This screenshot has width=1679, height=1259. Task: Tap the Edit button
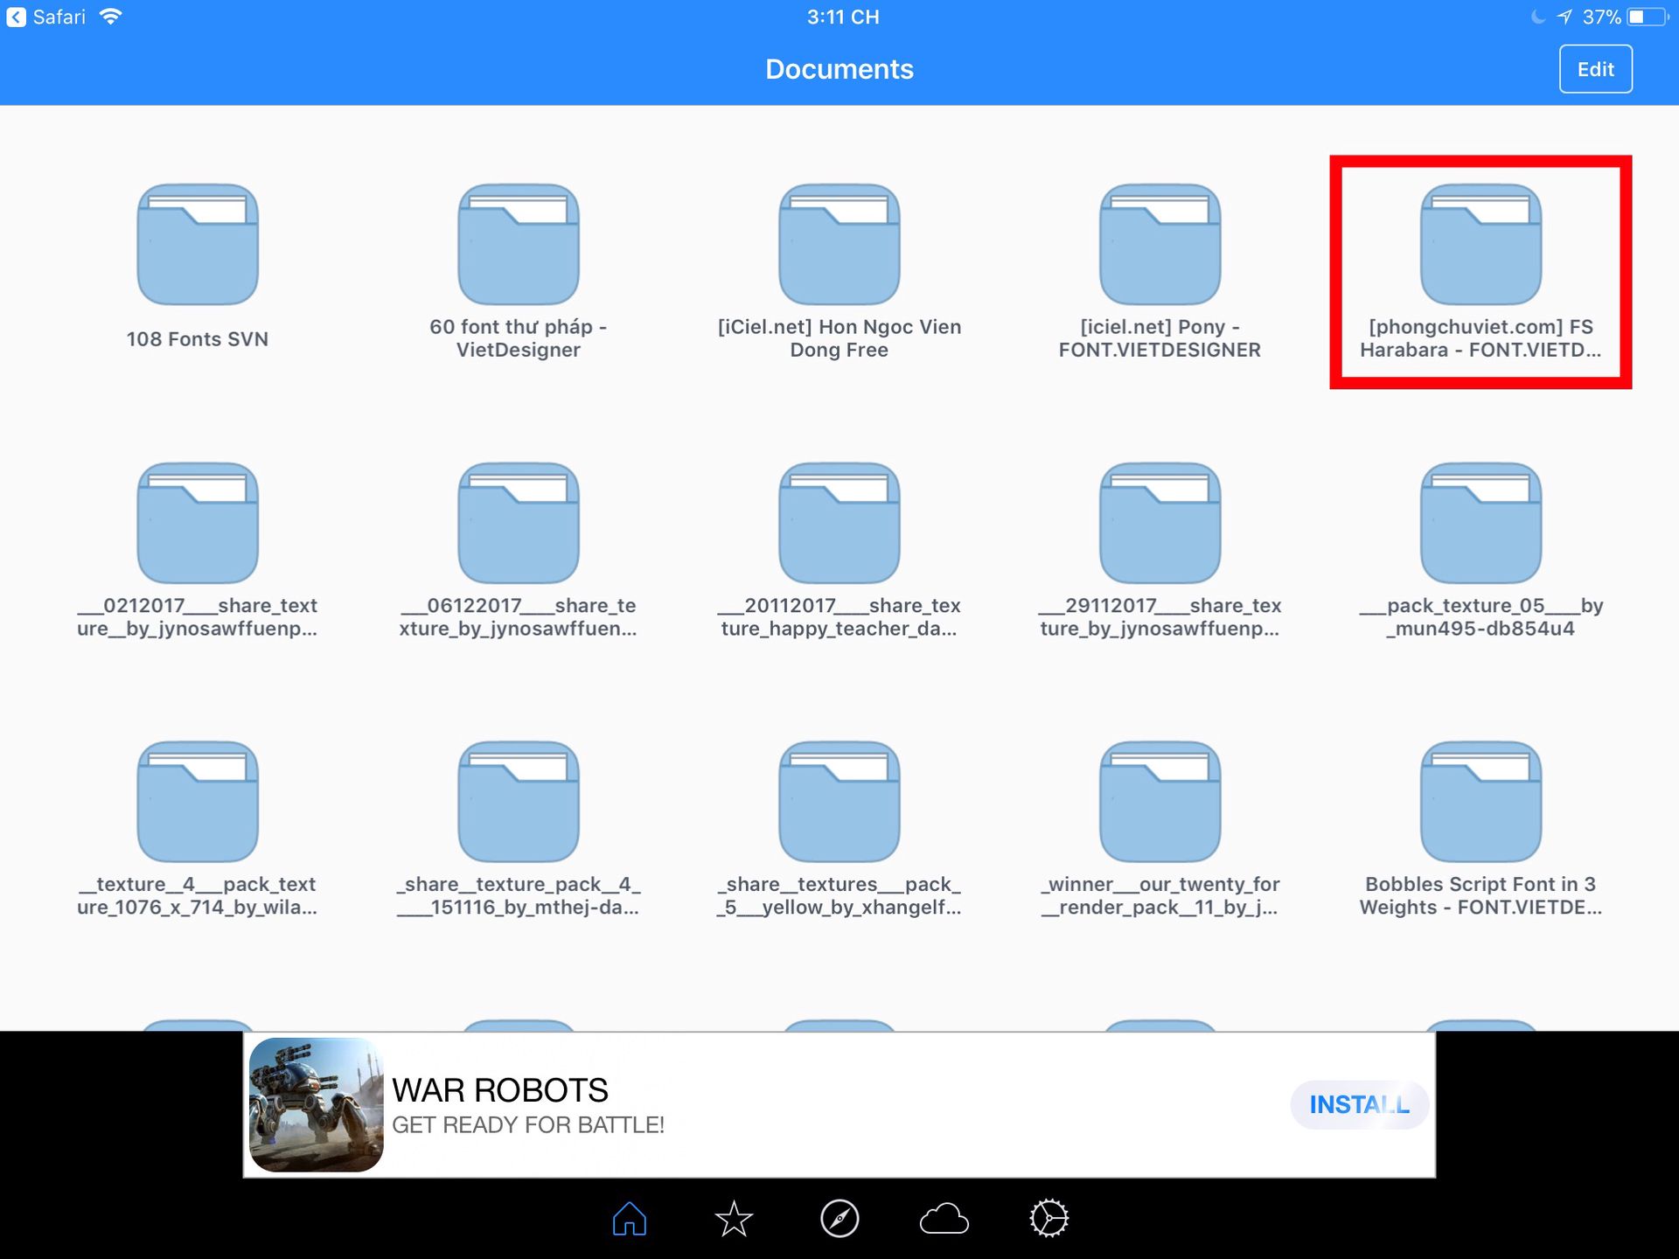click(x=1595, y=69)
